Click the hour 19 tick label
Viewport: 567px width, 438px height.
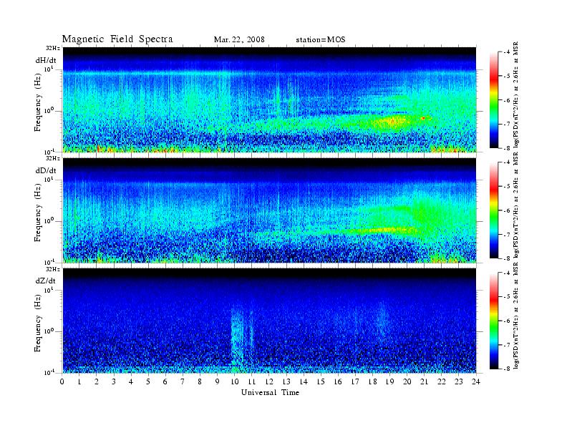pyautogui.click(x=389, y=381)
